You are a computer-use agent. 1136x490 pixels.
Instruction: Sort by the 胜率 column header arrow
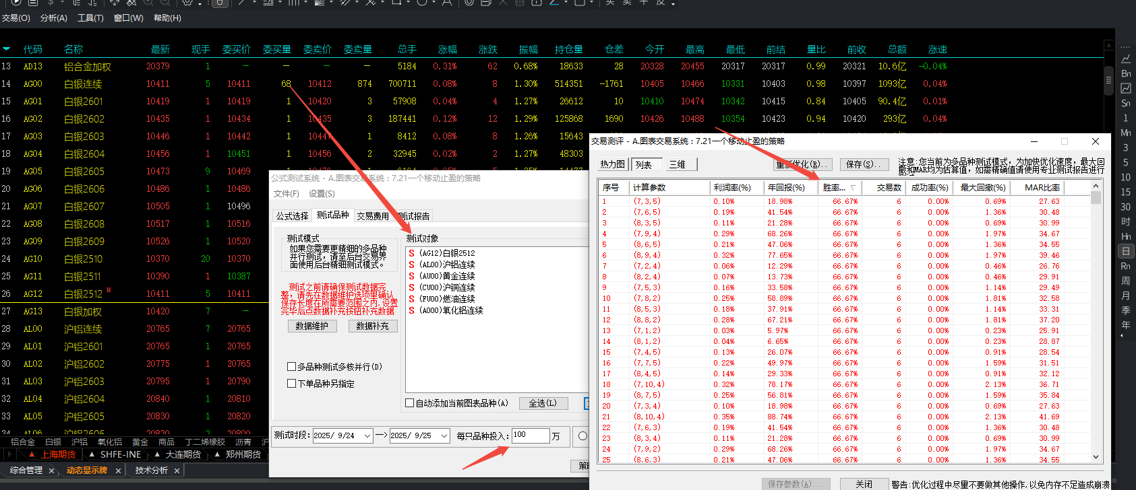[x=853, y=188]
